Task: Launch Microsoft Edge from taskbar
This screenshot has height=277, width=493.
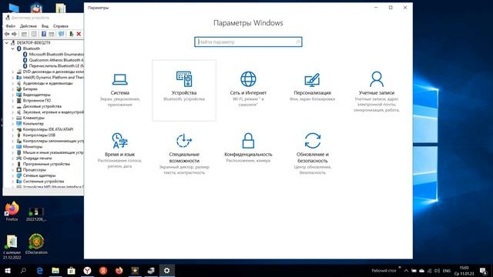Action: tap(39, 270)
